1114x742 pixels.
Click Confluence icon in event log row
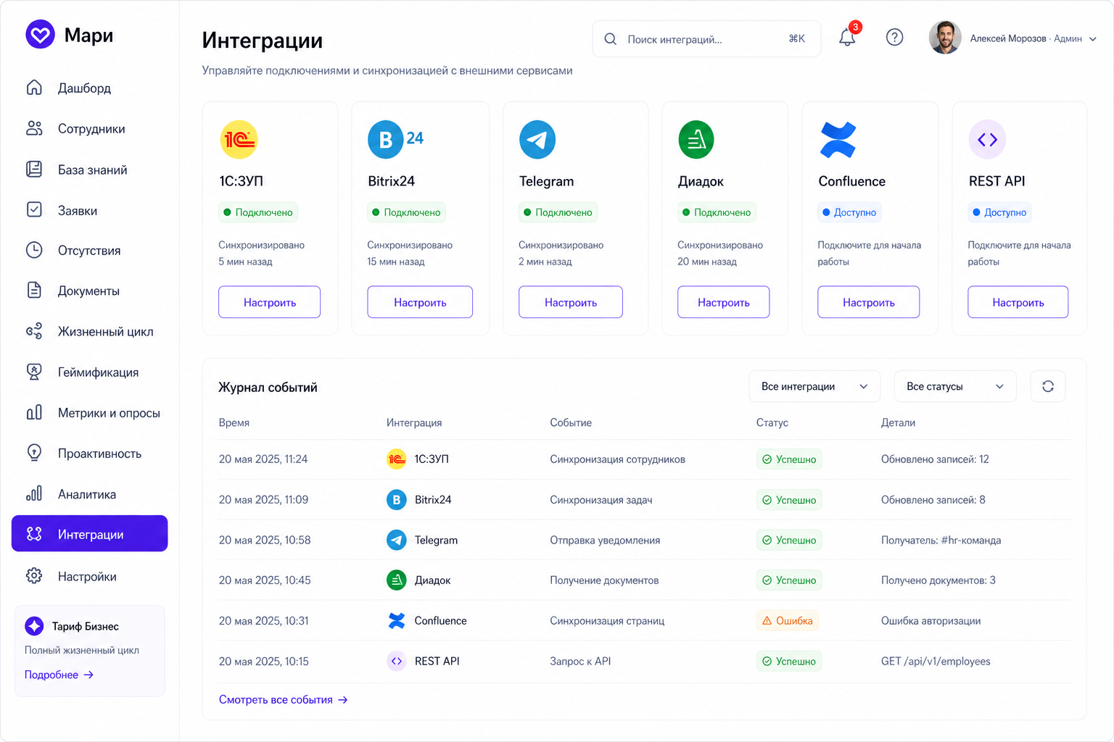coord(396,621)
